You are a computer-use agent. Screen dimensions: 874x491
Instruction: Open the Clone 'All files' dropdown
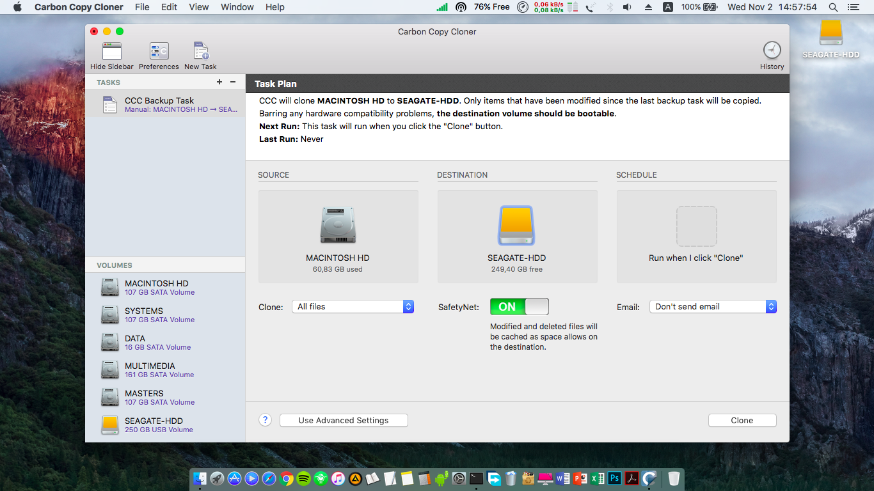353,307
